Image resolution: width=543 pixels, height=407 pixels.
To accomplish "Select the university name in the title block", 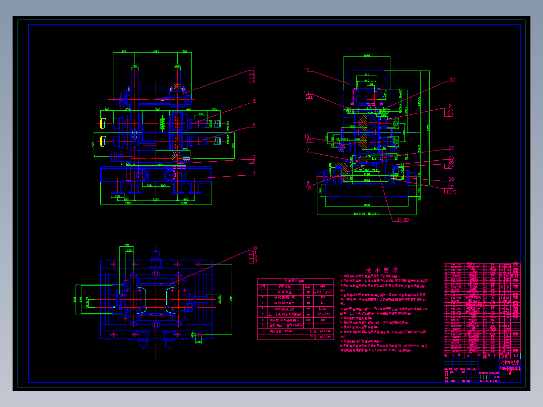I will (510, 362).
